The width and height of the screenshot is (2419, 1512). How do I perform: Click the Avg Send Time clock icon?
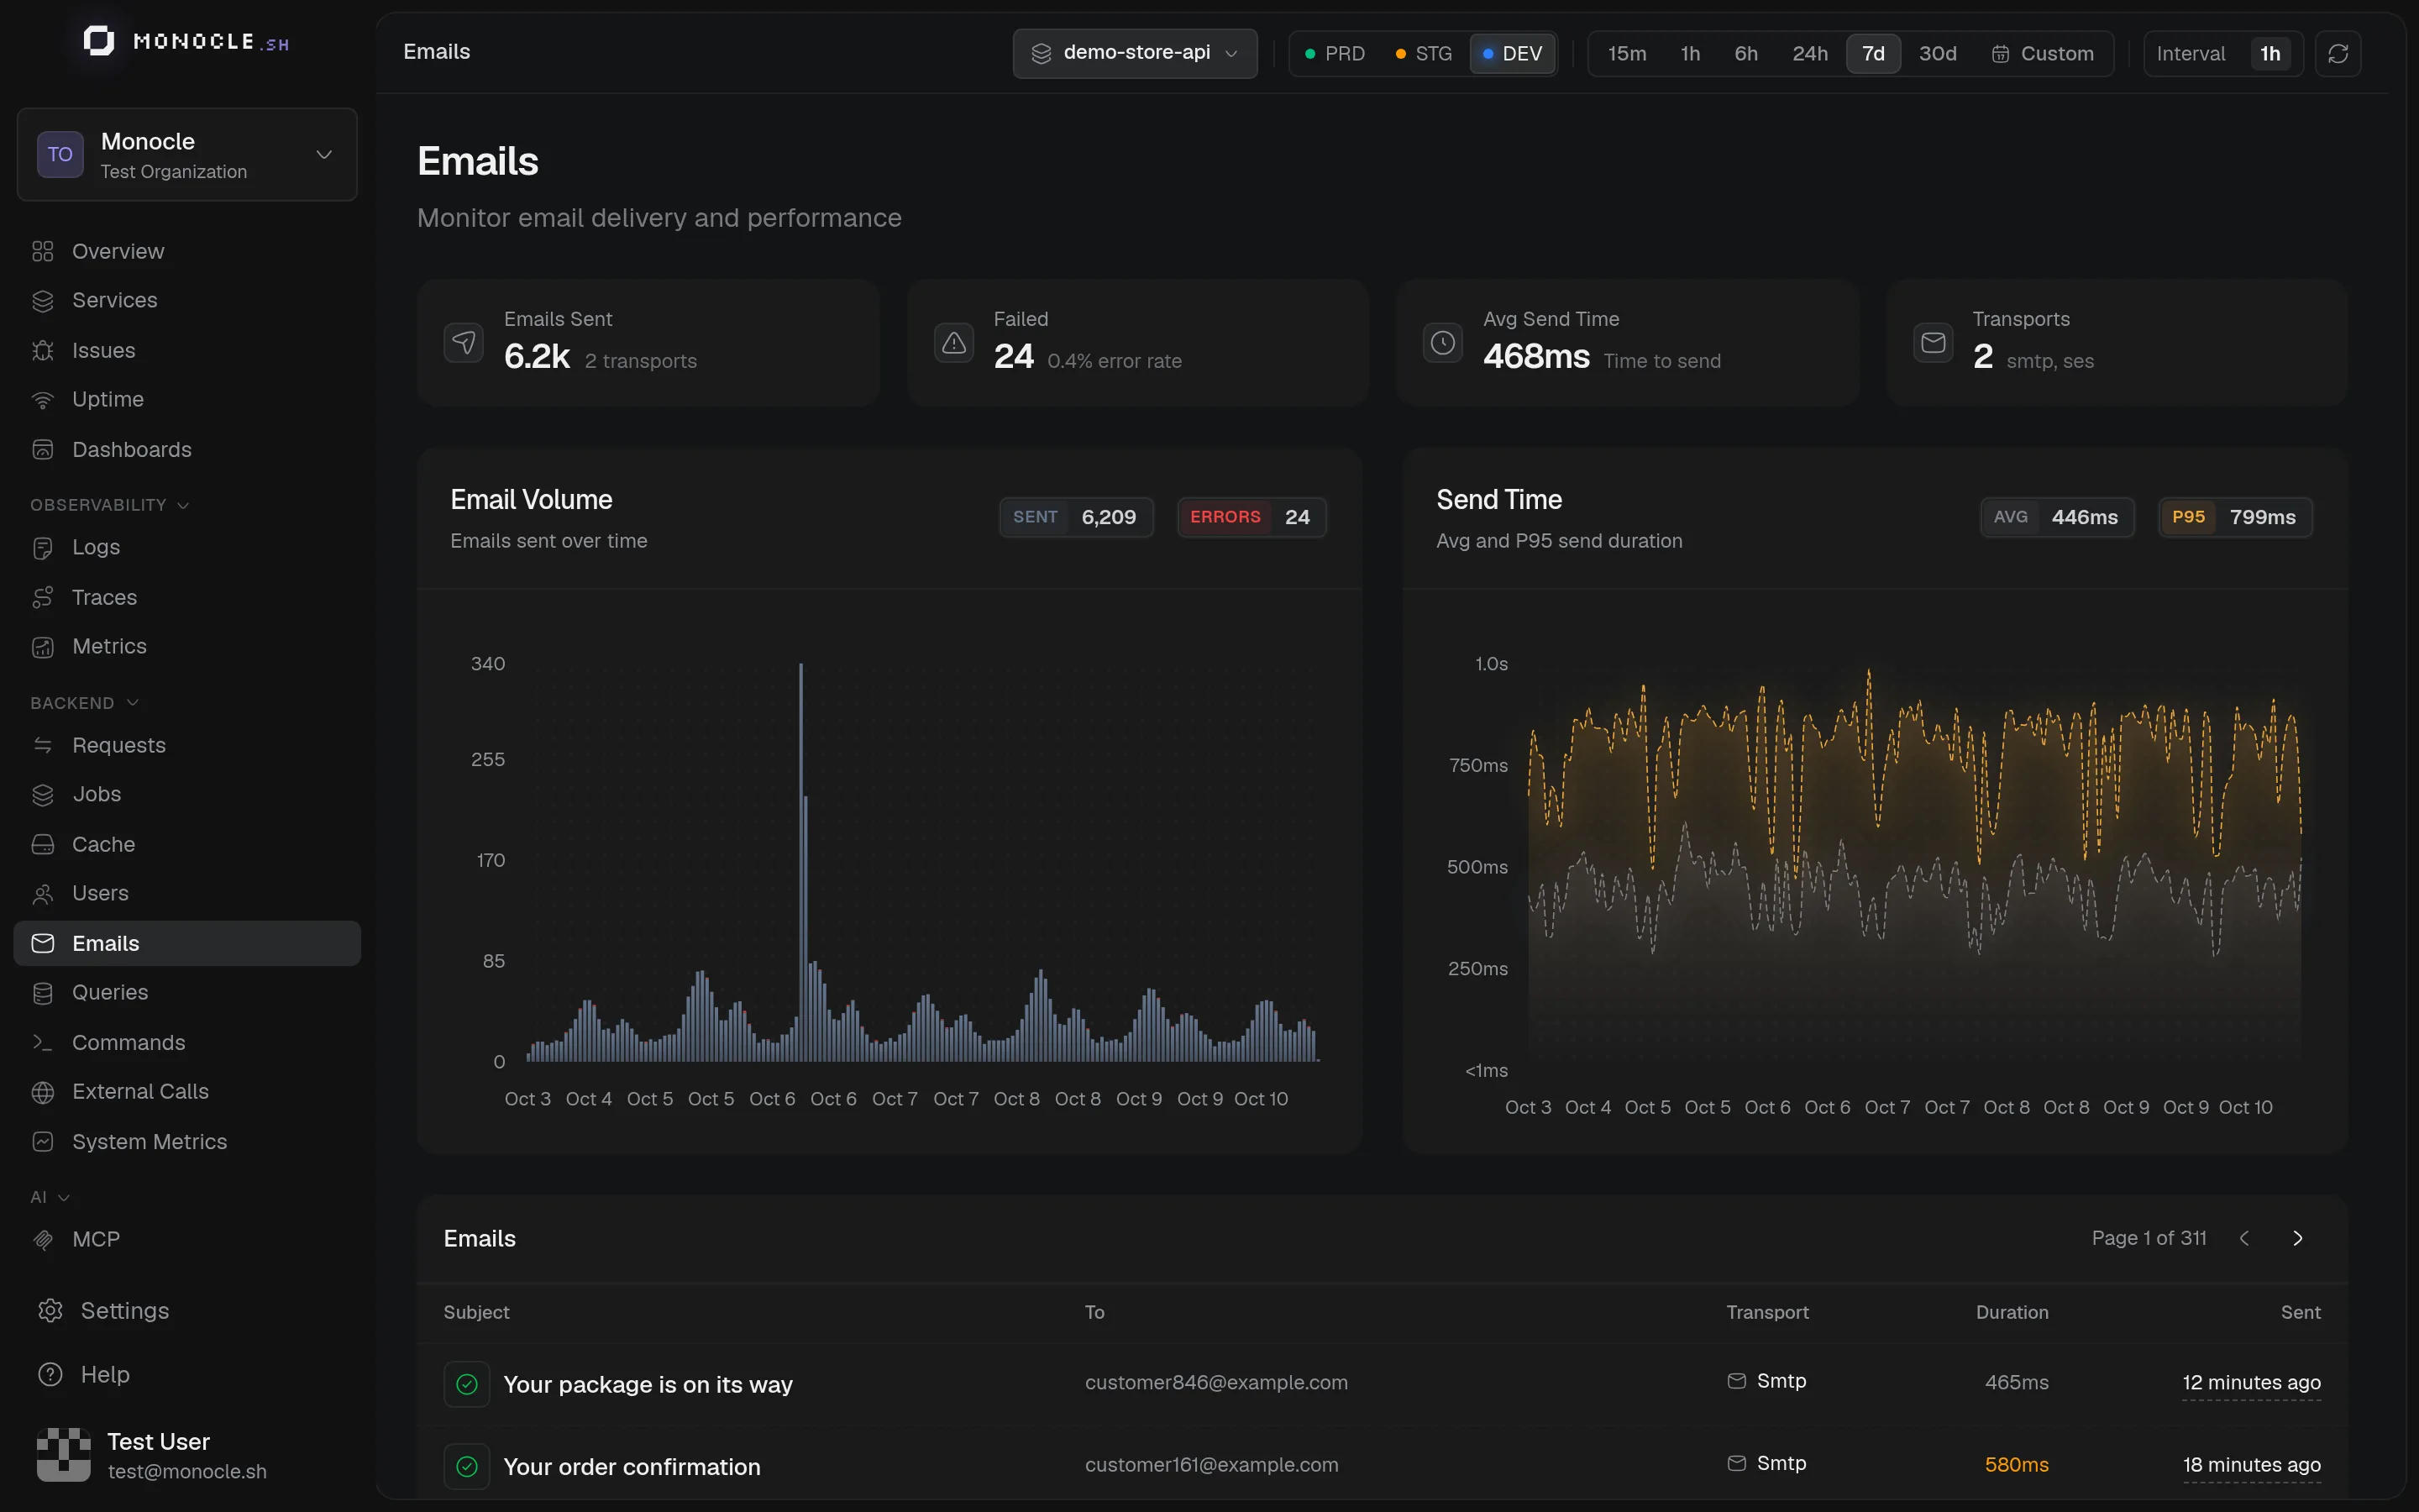pyautogui.click(x=1442, y=343)
